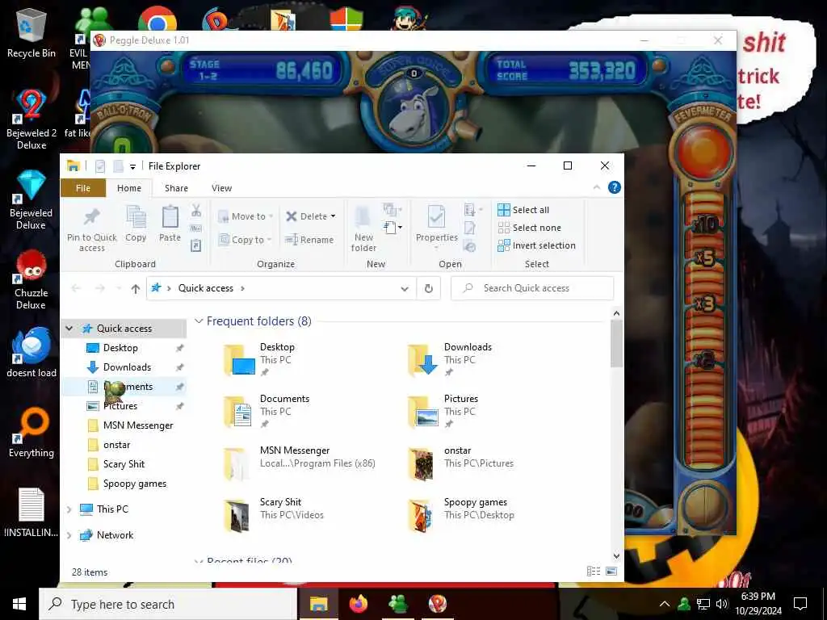Select Chuzzle Deluxe desktop shortcut
This screenshot has width=827, height=620.
pyautogui.click(x=31, y=280)
